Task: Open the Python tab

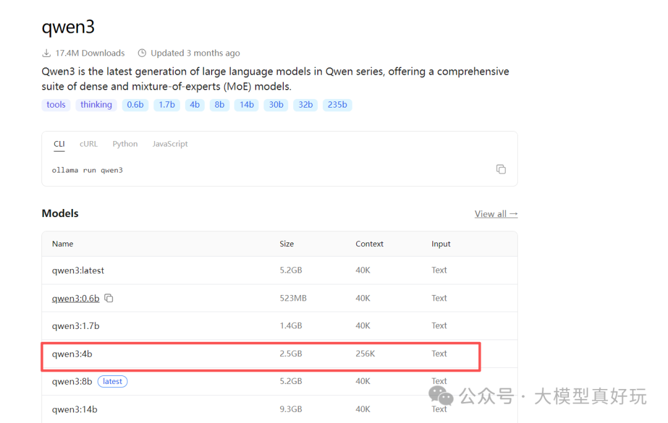Action: pyautogui.click(x=125, y=144)
